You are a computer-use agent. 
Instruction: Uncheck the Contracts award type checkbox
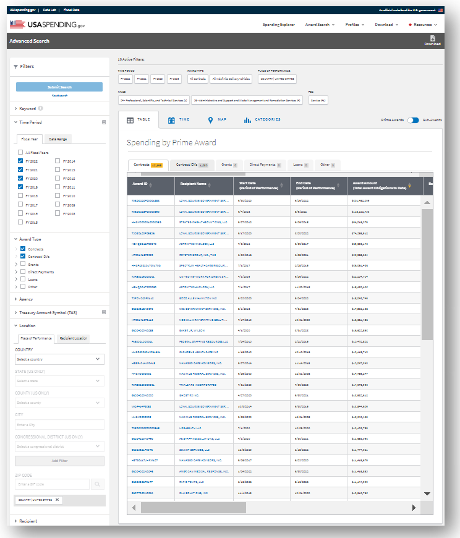tap(23, 249)
